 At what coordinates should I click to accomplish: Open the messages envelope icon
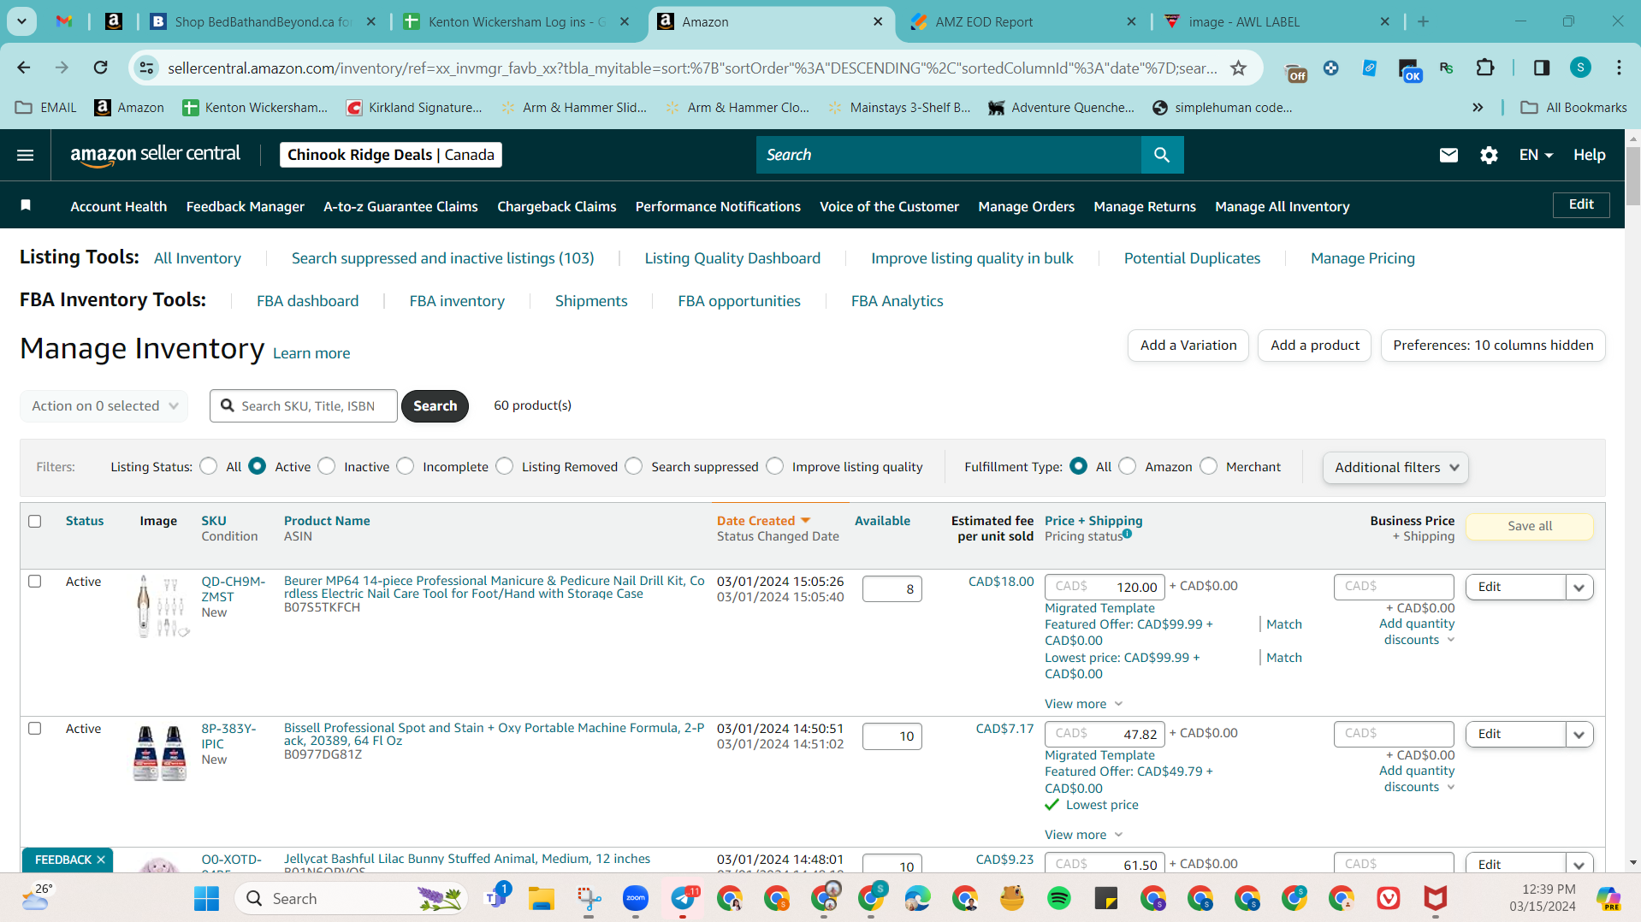pos(1448,155)
